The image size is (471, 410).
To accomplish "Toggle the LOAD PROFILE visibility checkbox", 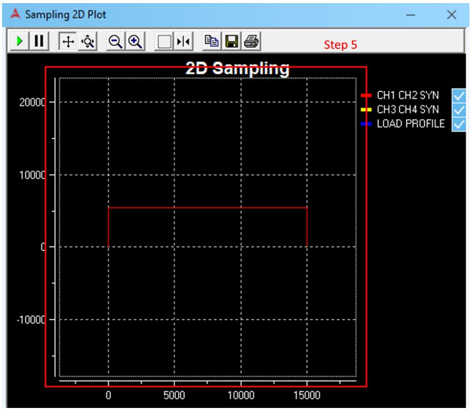I will click(459, 124).
